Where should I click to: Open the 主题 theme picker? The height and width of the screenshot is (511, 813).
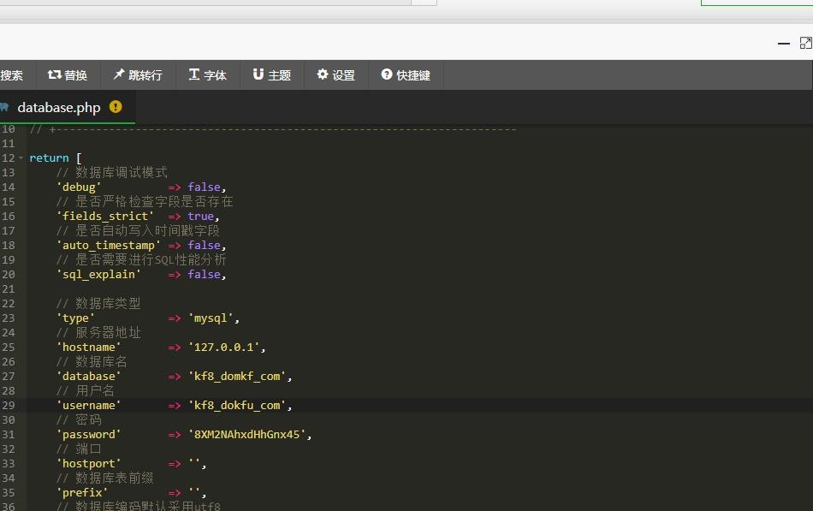[271, 75]
